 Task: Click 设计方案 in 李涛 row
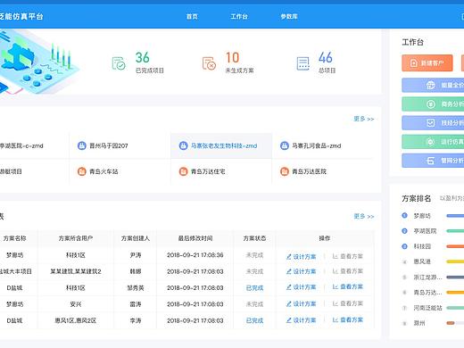(x=301, y=320)
